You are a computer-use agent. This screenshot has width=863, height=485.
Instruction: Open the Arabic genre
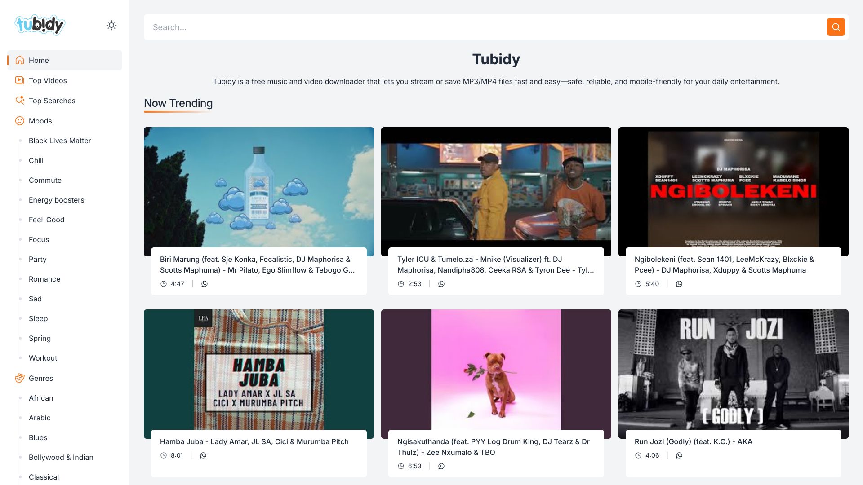coord(40,418)
